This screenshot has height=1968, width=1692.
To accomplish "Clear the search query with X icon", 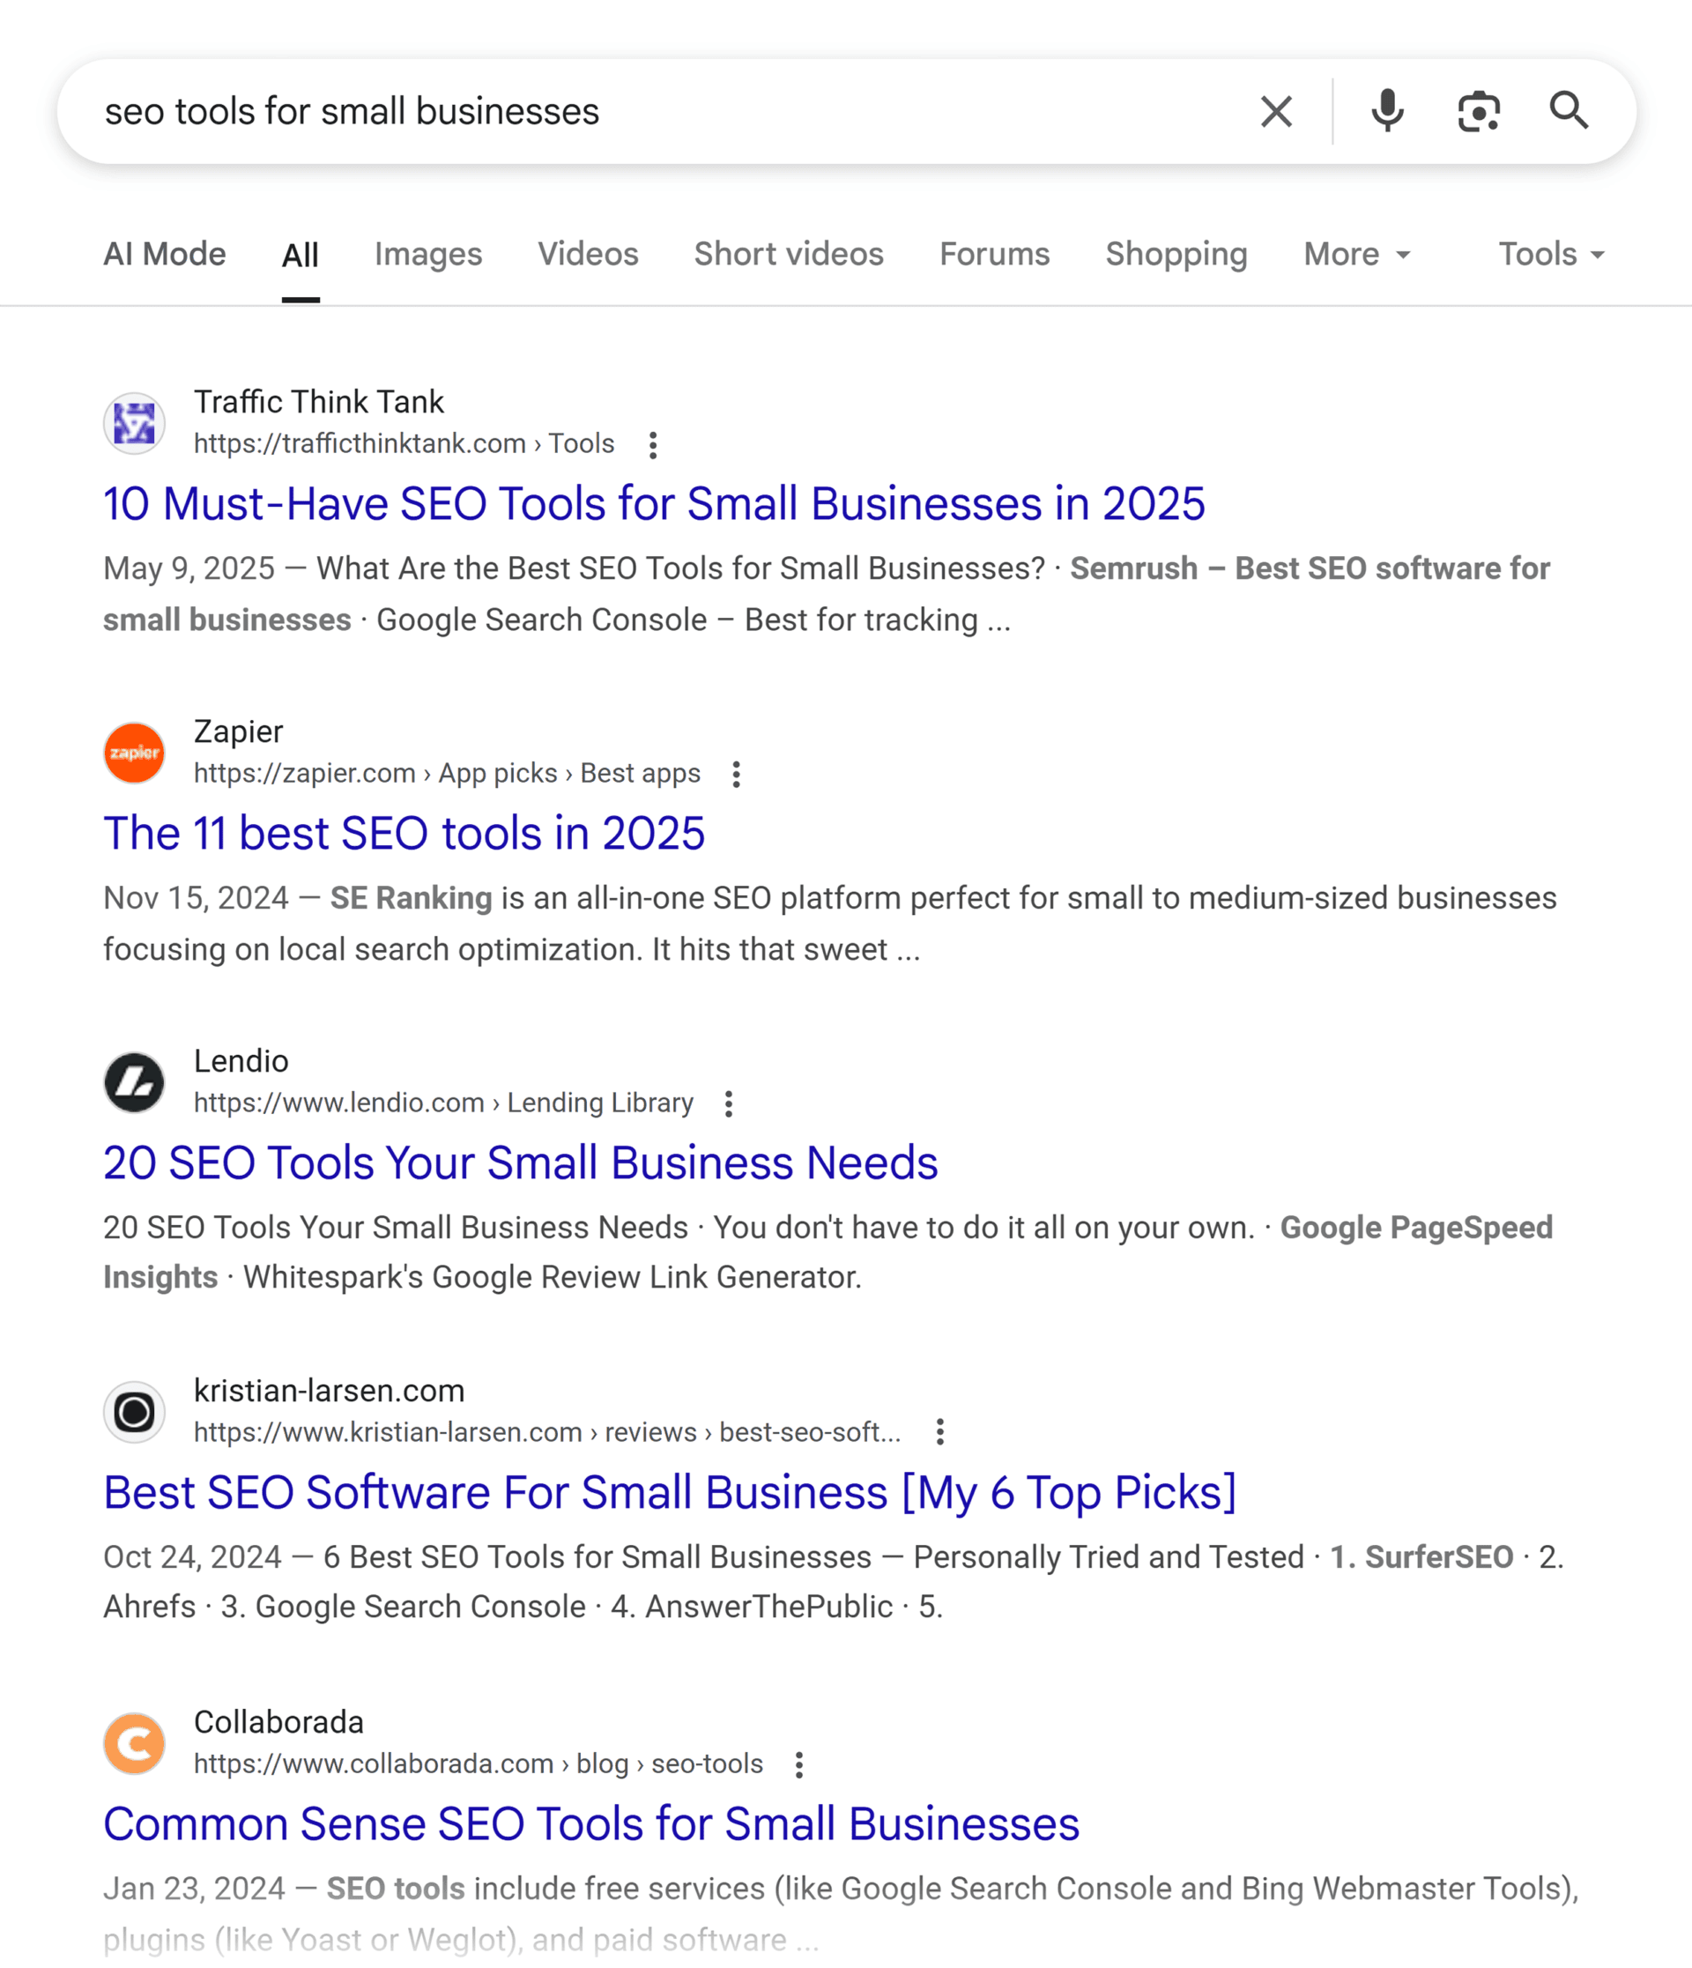I will point(1275,112).
